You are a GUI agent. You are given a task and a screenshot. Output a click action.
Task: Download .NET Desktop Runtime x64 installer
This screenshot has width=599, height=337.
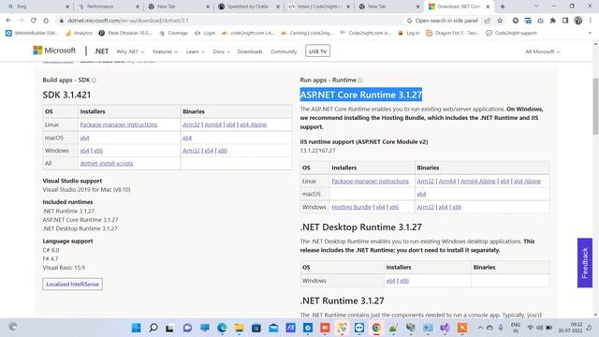point(390,281)
